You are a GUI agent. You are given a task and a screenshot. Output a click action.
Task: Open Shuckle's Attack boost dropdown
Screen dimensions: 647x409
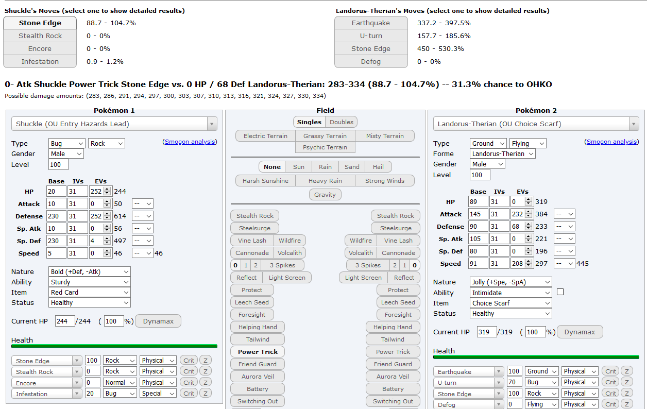143,204
